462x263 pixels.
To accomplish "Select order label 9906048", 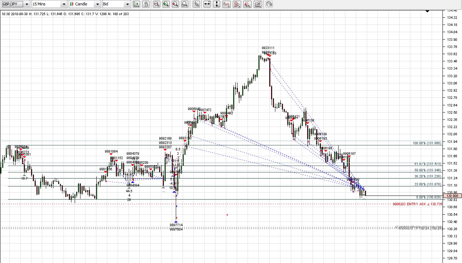I will pos(194,109).
